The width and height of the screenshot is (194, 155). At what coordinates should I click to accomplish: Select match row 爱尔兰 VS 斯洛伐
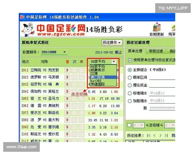pyautogui.click(x=72, y=113)
